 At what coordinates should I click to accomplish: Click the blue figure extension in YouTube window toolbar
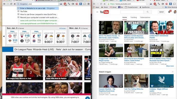[x=171, y=4]
